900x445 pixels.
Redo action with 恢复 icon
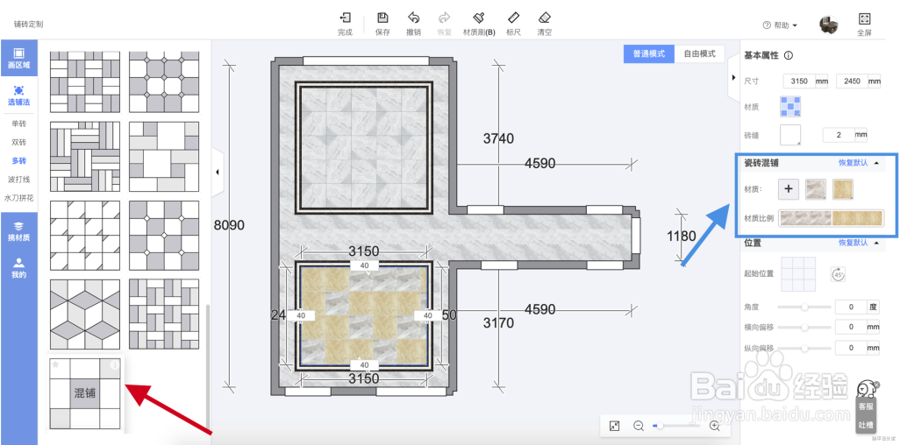(444, 24)
